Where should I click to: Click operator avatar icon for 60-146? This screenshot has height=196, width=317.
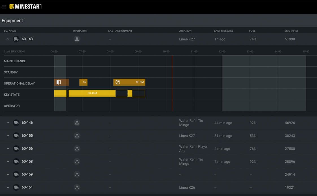pyautogui.click(x=77, y=123)
